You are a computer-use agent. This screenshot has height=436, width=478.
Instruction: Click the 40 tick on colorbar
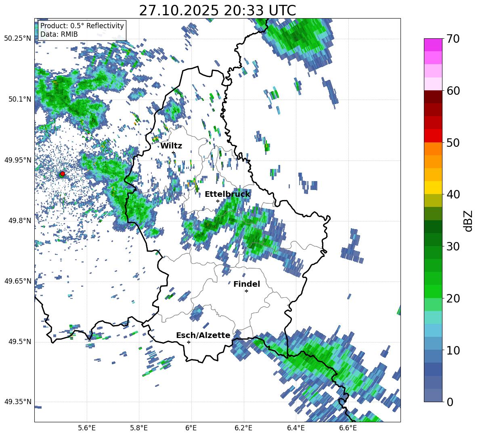tap(453, 194)
